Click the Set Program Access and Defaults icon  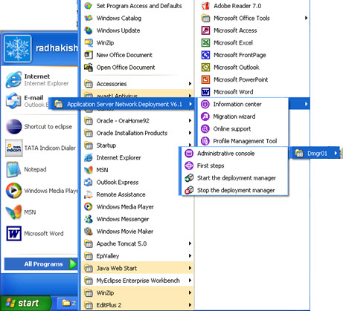pos(89,6)
